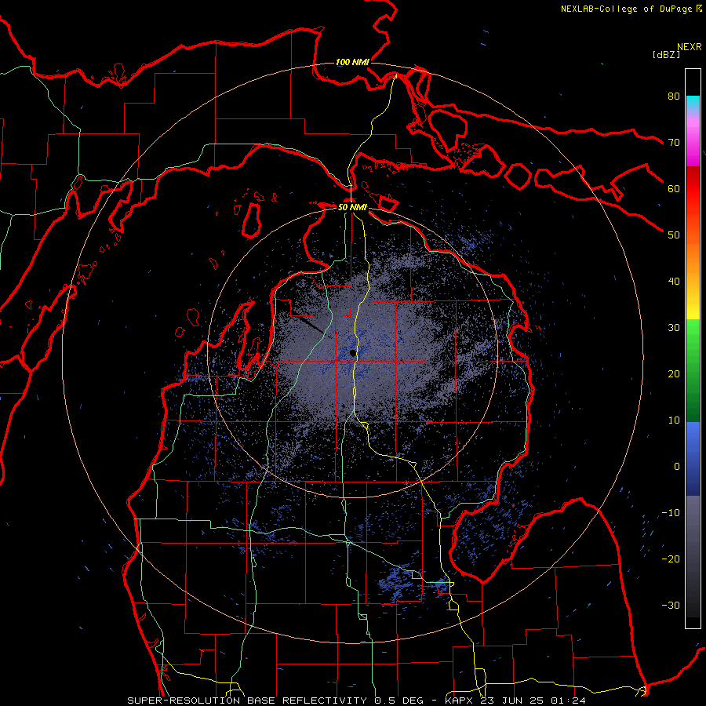Screen dimensions: 706x706
Task: Click the NEXR label above the color scale
Action: click(689, 47)
